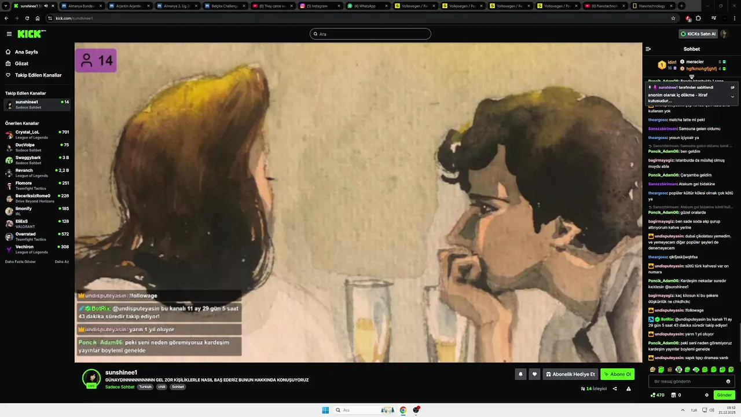The width and height of the screenshot is (741, 417).
Task: Open Vechiron recommended channel
Action: coord(37,249)
